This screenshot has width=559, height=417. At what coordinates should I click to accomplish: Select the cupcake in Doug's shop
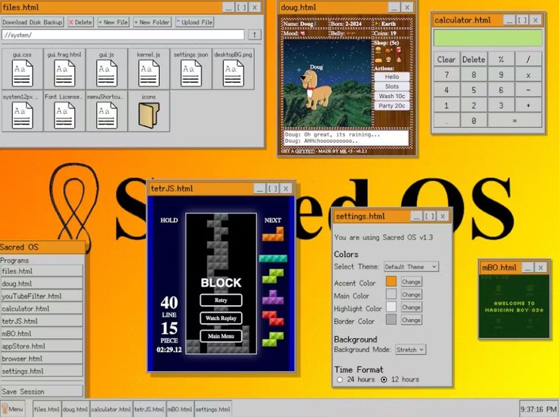[389, 60]
